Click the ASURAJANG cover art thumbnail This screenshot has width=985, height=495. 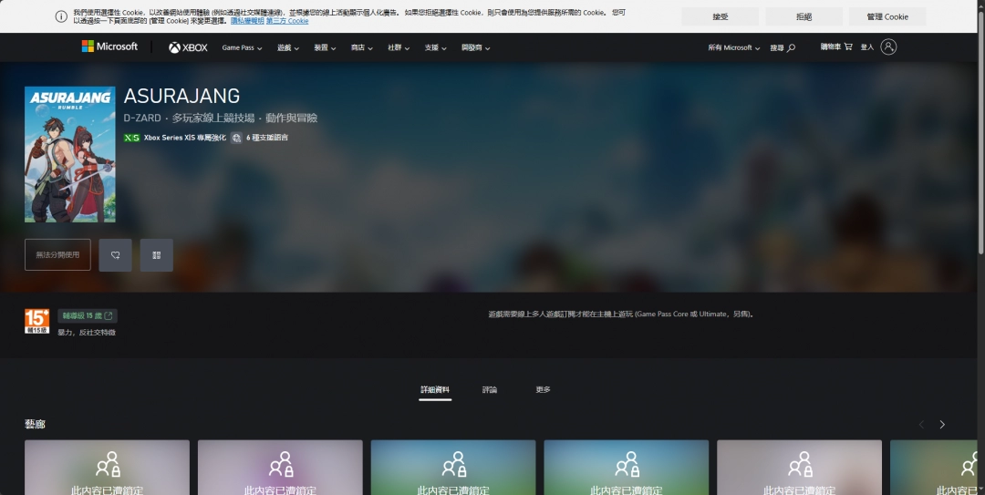[70, 154]
